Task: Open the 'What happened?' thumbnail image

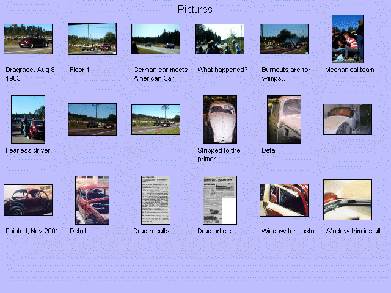Action: coord(220,39)
